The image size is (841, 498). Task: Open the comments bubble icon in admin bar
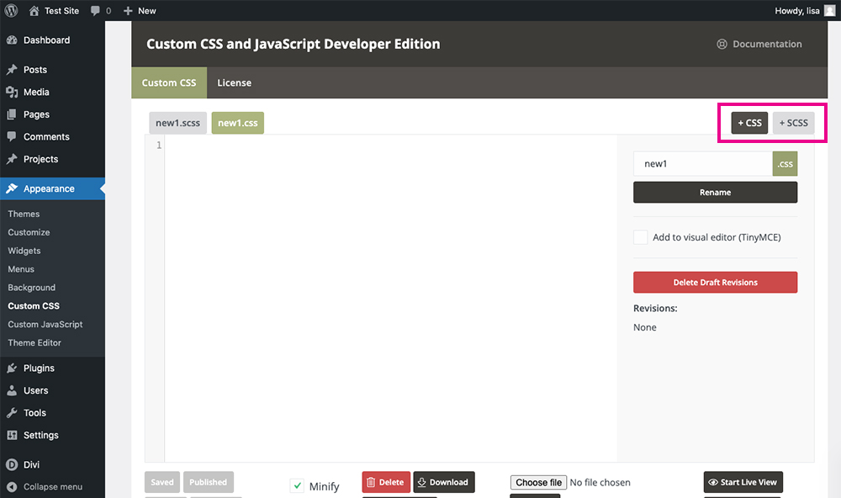96,11
